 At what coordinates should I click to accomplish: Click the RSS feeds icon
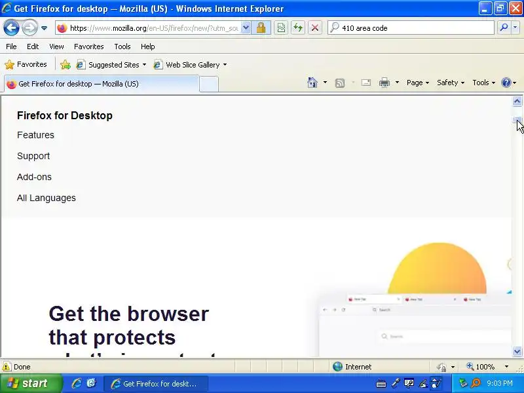[x=340, y=83]
